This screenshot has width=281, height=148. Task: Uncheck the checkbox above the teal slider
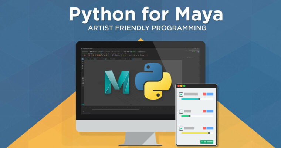point(181,94)
